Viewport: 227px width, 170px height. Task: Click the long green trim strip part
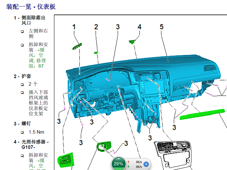tap(202, 114)
